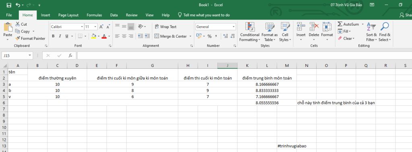Switch to the Review tab
Viewport: 412px width, 152px height.
[132, 15]
